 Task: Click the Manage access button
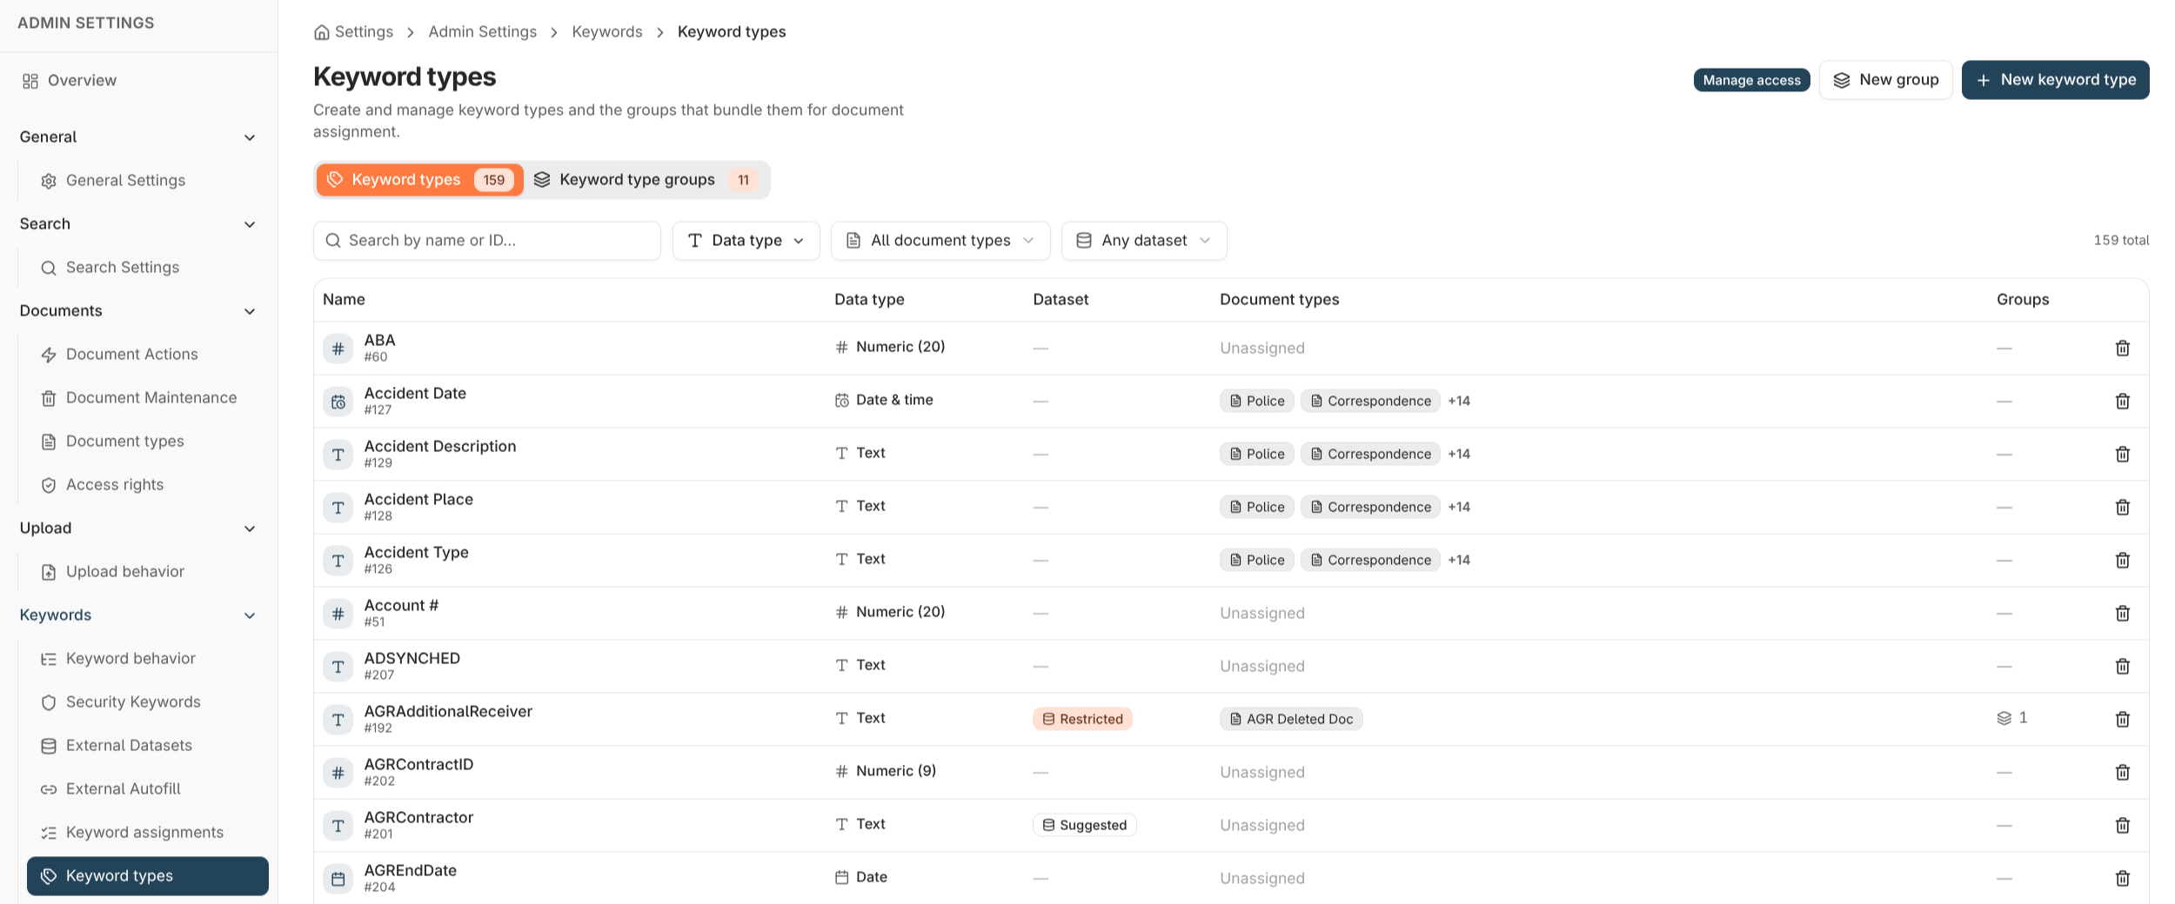(1751, 80)
